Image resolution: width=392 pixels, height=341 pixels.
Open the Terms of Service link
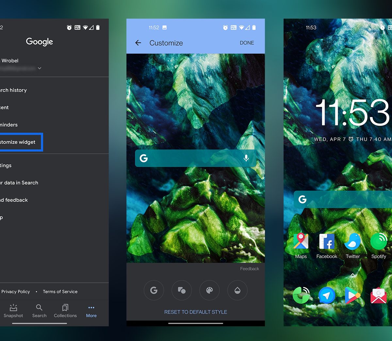60,292
